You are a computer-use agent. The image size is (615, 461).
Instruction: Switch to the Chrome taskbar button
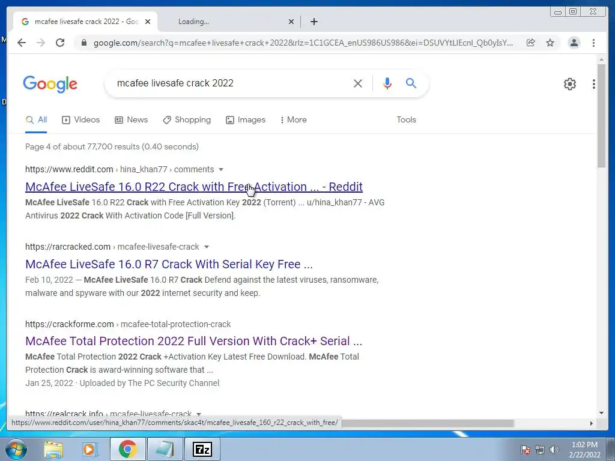tap(128, 449)
